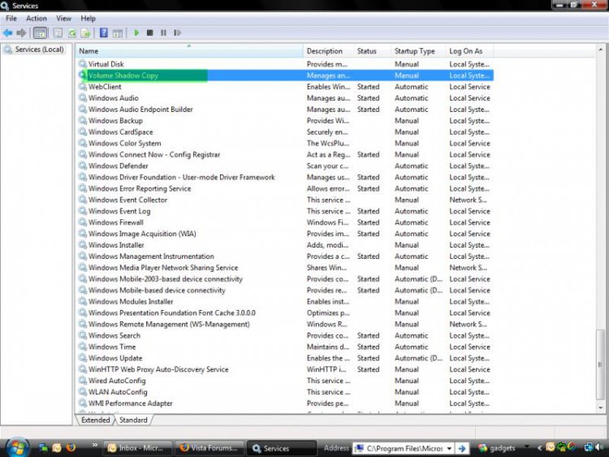Open the View menu

(x=63, y=18)
